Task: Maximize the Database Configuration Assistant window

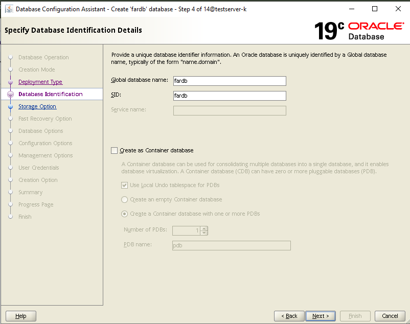Action: pyautogui.click(x=375, y=9)
